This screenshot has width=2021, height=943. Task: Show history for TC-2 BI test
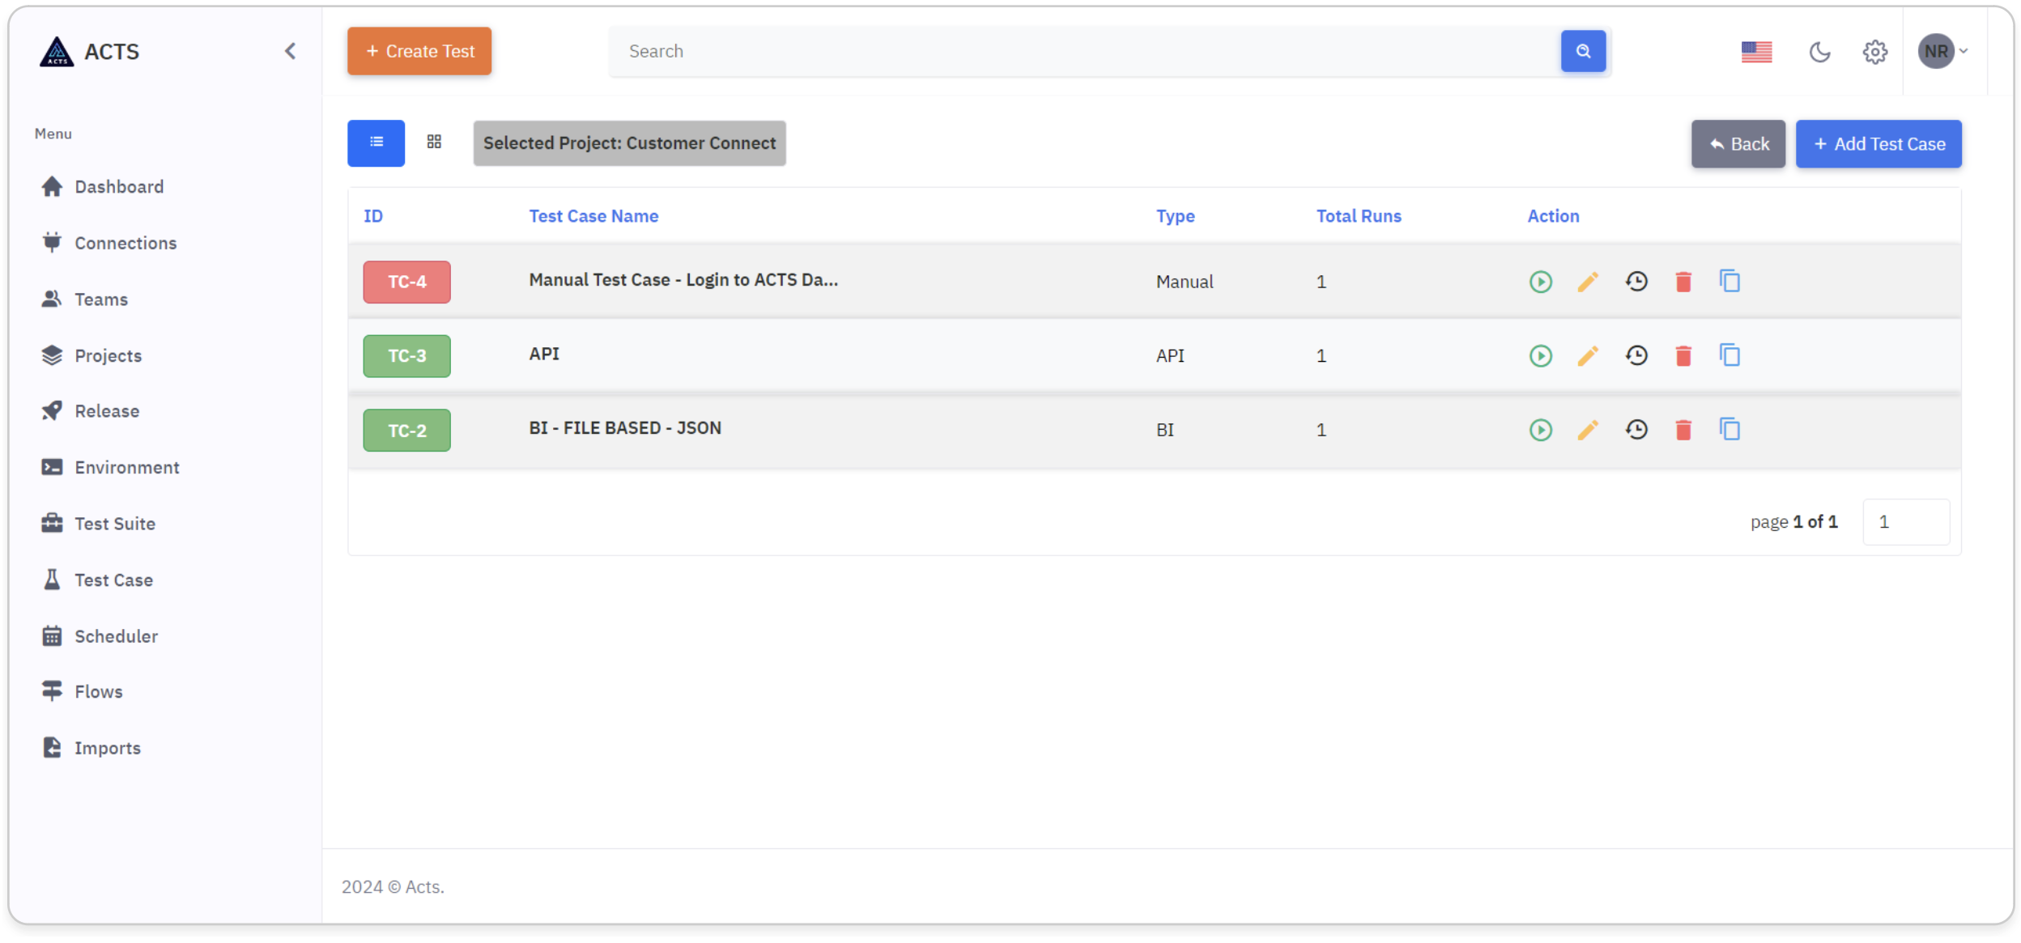(1636, 430)
